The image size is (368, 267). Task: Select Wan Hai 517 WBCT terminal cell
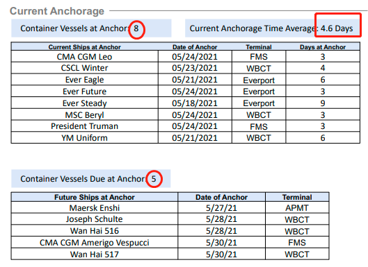click(297, 255)
